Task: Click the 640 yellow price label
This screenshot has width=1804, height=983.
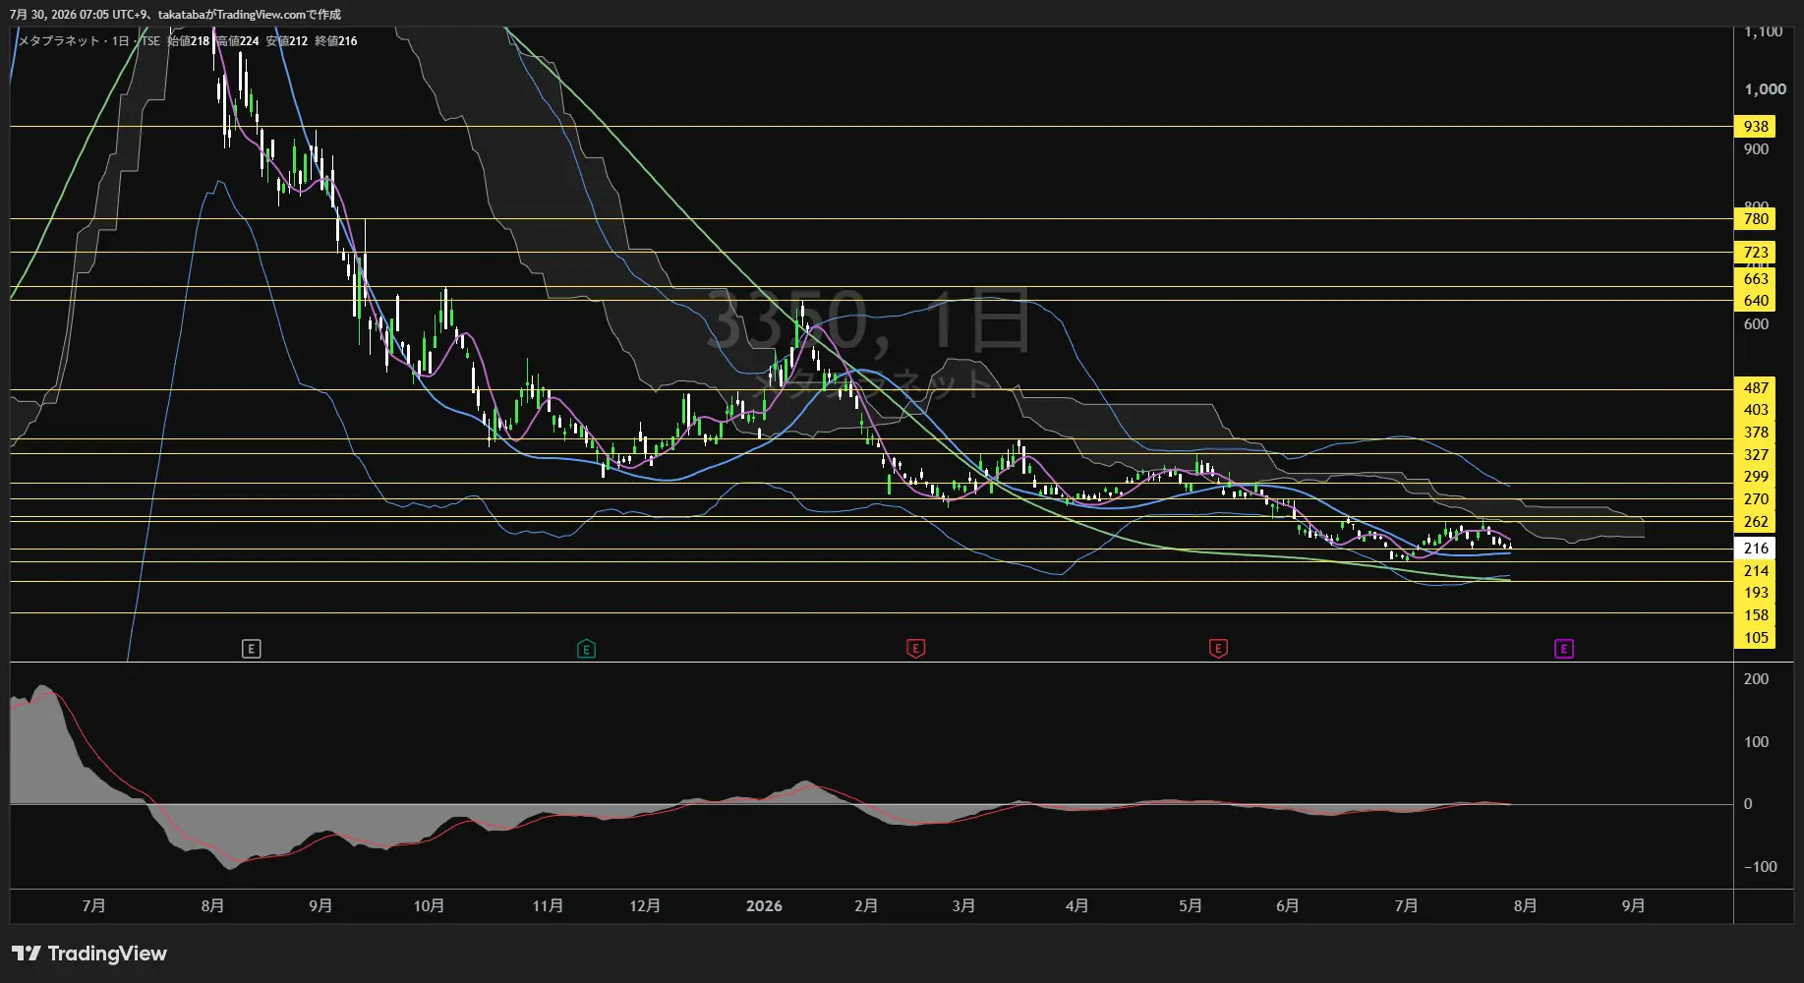Action: 1755,301
